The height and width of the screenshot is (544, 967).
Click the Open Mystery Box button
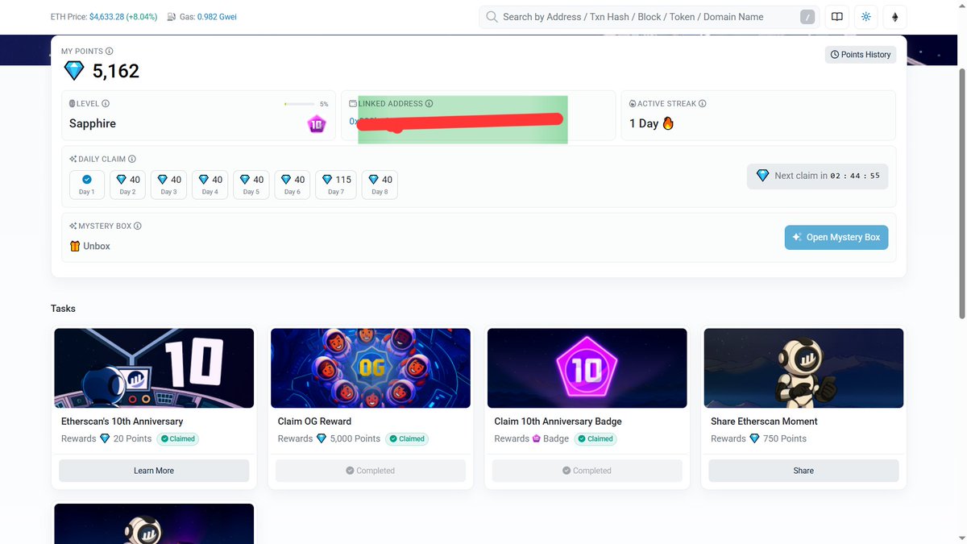coord(836,238)
